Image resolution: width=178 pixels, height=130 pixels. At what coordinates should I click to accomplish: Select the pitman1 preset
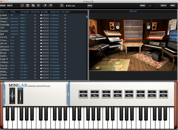coord(5,47)
